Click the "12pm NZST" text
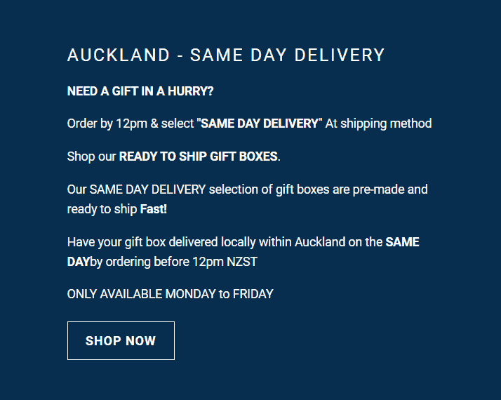 (225, 262)
